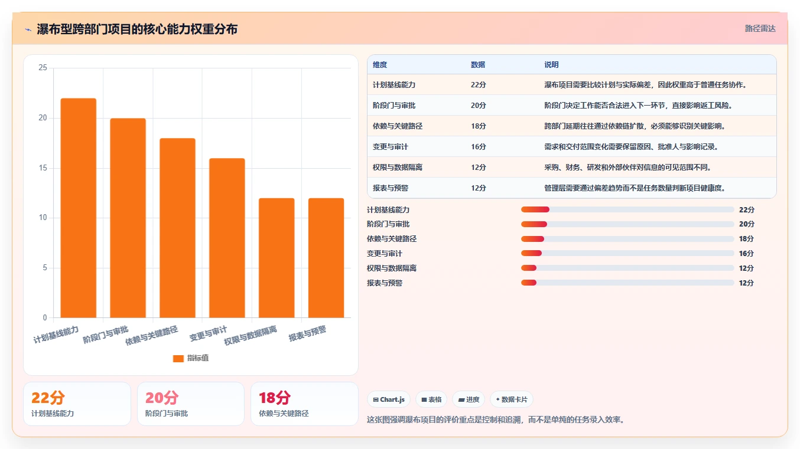This screenshot has width=800, height=449.
Task: Click the 权限与数据隔离 bar in chart
Action: pos(277,258)
